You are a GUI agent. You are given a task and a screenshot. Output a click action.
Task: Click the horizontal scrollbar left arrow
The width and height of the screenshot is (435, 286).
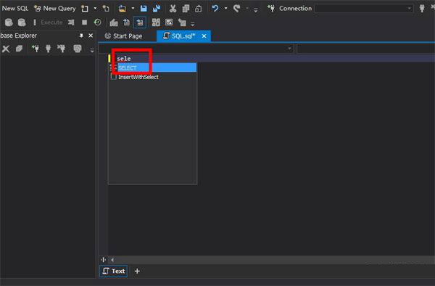coord(112,260)
